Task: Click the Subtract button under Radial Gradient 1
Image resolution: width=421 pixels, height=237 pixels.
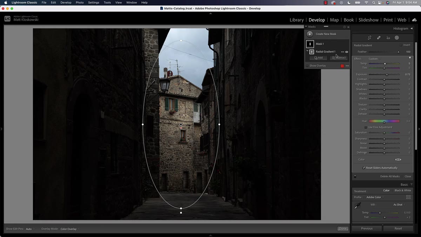Action: tap(339, 58)
